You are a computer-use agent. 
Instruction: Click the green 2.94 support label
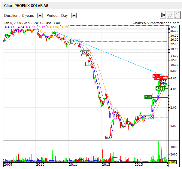pos(148,97)
